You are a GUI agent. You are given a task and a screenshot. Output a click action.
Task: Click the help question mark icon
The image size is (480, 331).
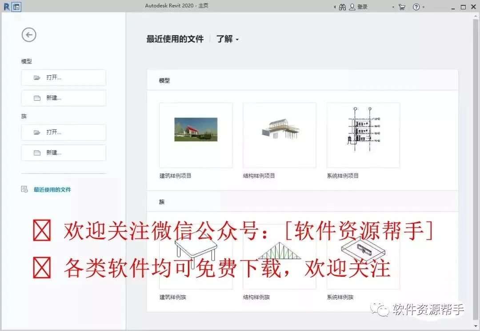416,7
